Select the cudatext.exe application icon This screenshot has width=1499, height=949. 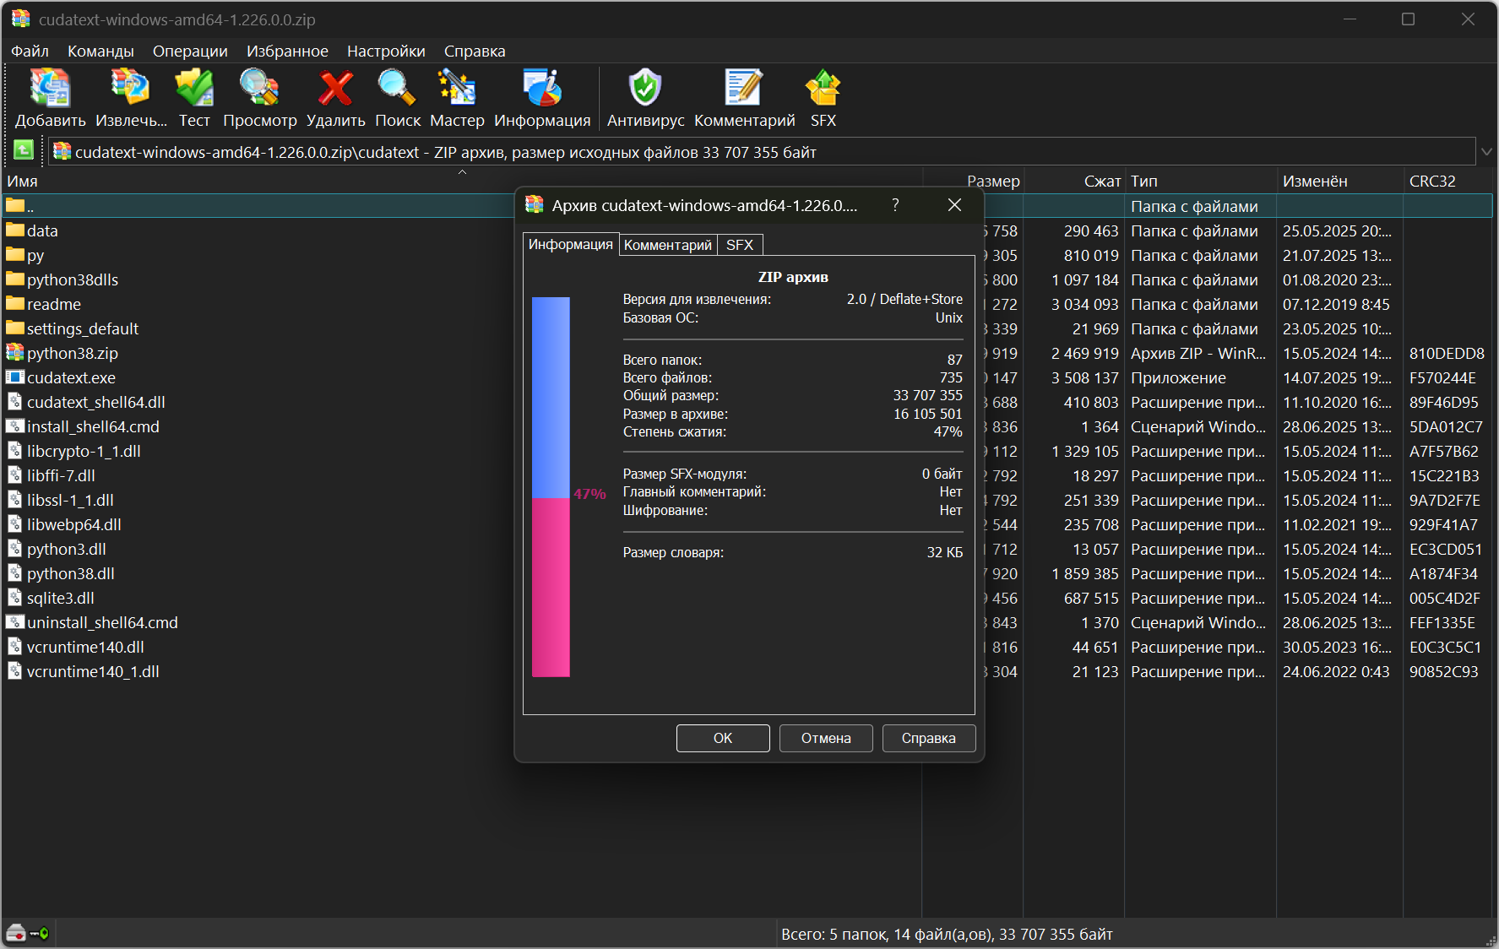[15, 377]
